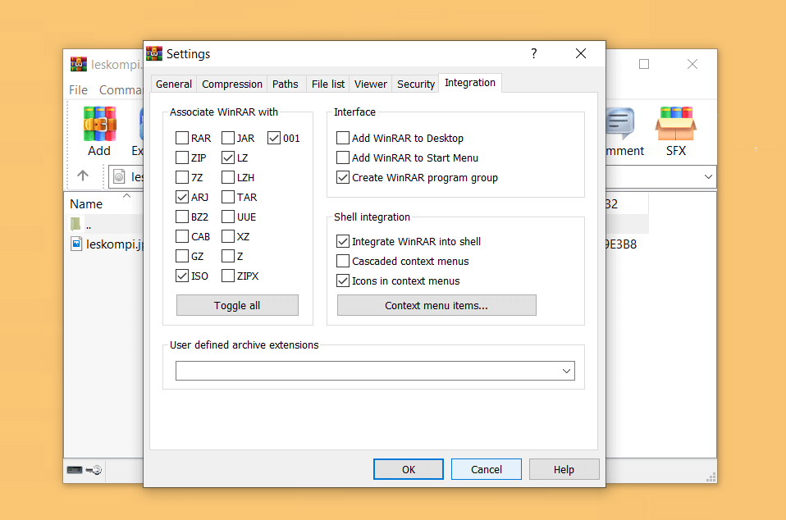Uncheck Create WinRAR program group

click(343, 177)
